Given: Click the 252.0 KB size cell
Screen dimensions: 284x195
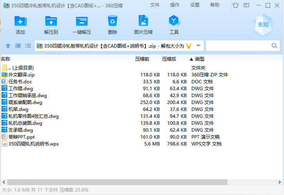Looking at the screenshot, I should [x=150, y=102].
